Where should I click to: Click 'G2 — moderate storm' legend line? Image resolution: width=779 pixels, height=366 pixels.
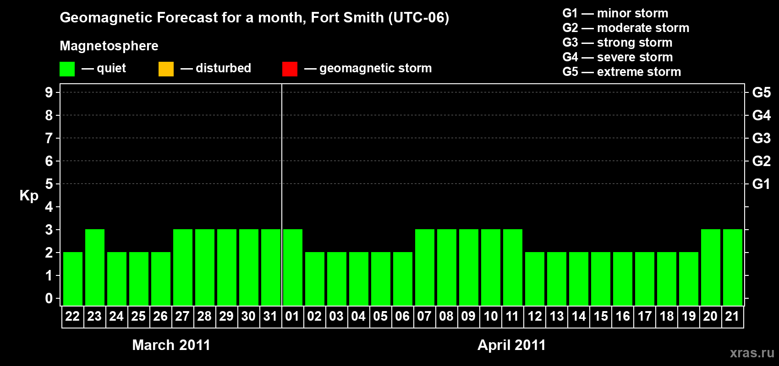[x=626, y=28]
